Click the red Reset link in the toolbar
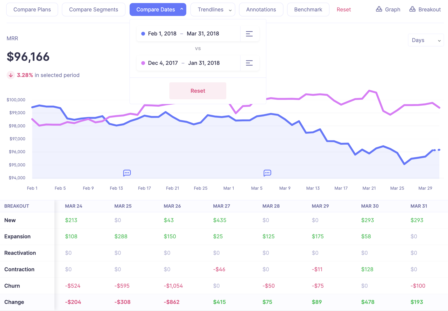This screenshot has height=311, width=448. pos(343,9)
